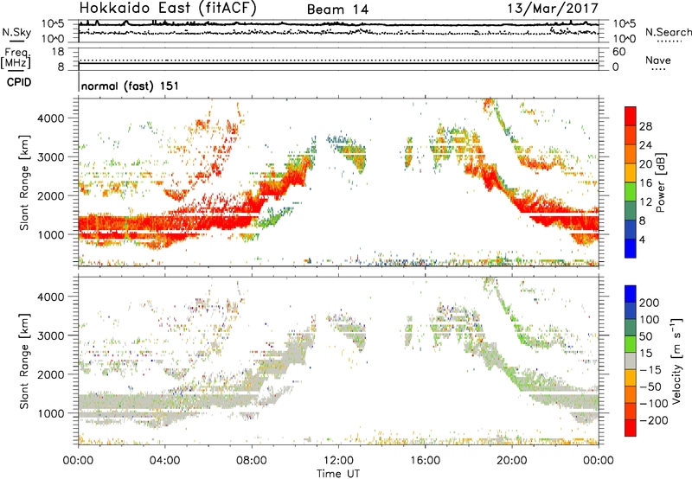The height and width of the screenshot is (479, 692).
Task: Click the 'Beam 14' label
Action: 337,10
